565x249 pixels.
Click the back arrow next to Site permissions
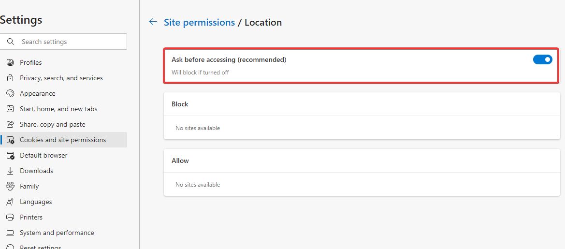(153, 22)
